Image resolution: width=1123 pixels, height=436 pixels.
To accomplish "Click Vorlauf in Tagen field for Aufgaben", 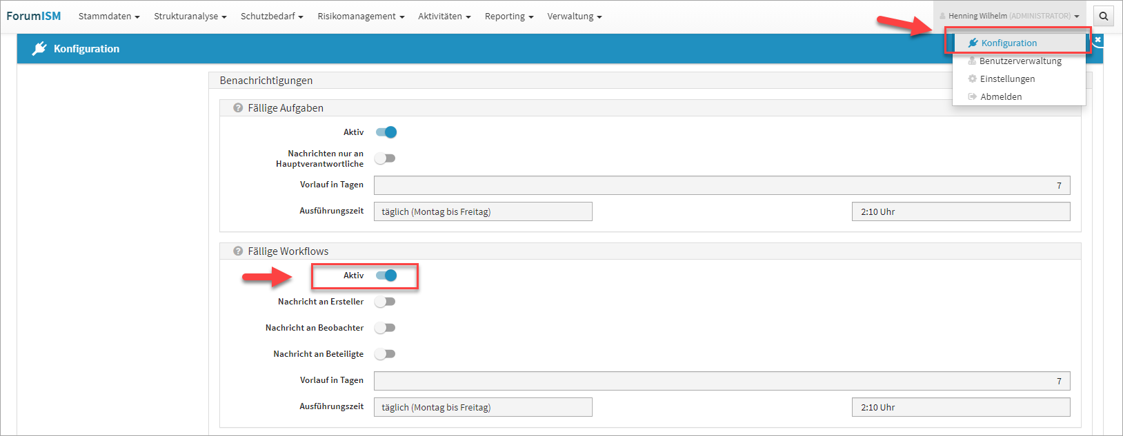I will pyautogui.click(x=722, y=185).
